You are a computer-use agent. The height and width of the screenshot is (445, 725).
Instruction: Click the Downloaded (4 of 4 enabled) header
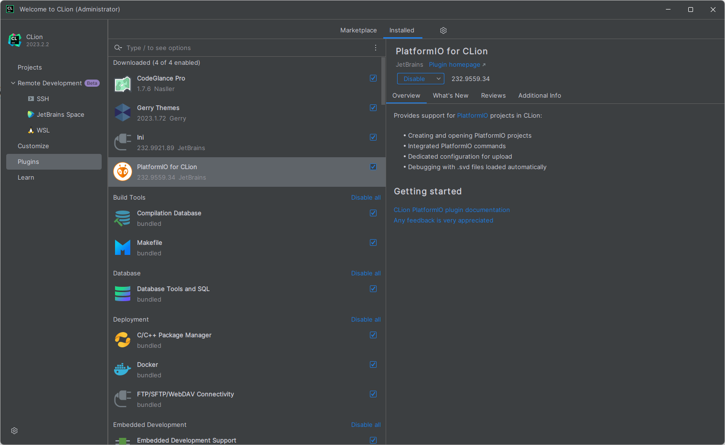click(157, 62)
